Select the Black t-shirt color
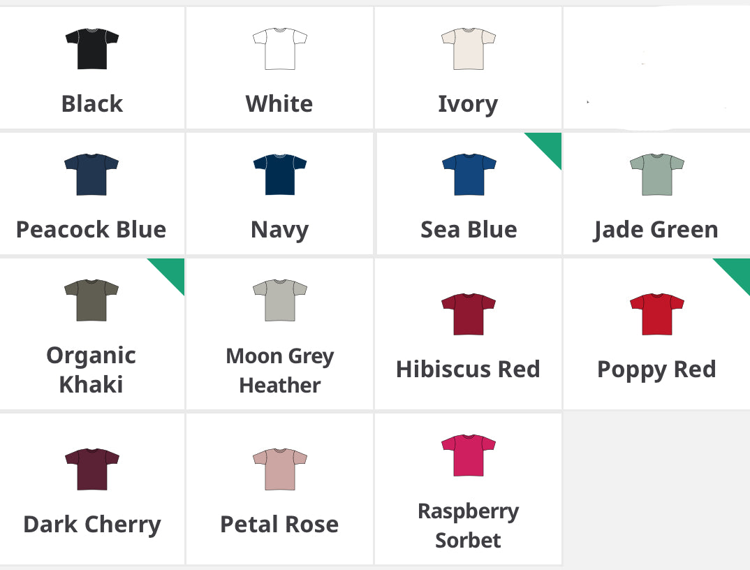This screenshot has width=750, height=570. click(x=92, y=49)
